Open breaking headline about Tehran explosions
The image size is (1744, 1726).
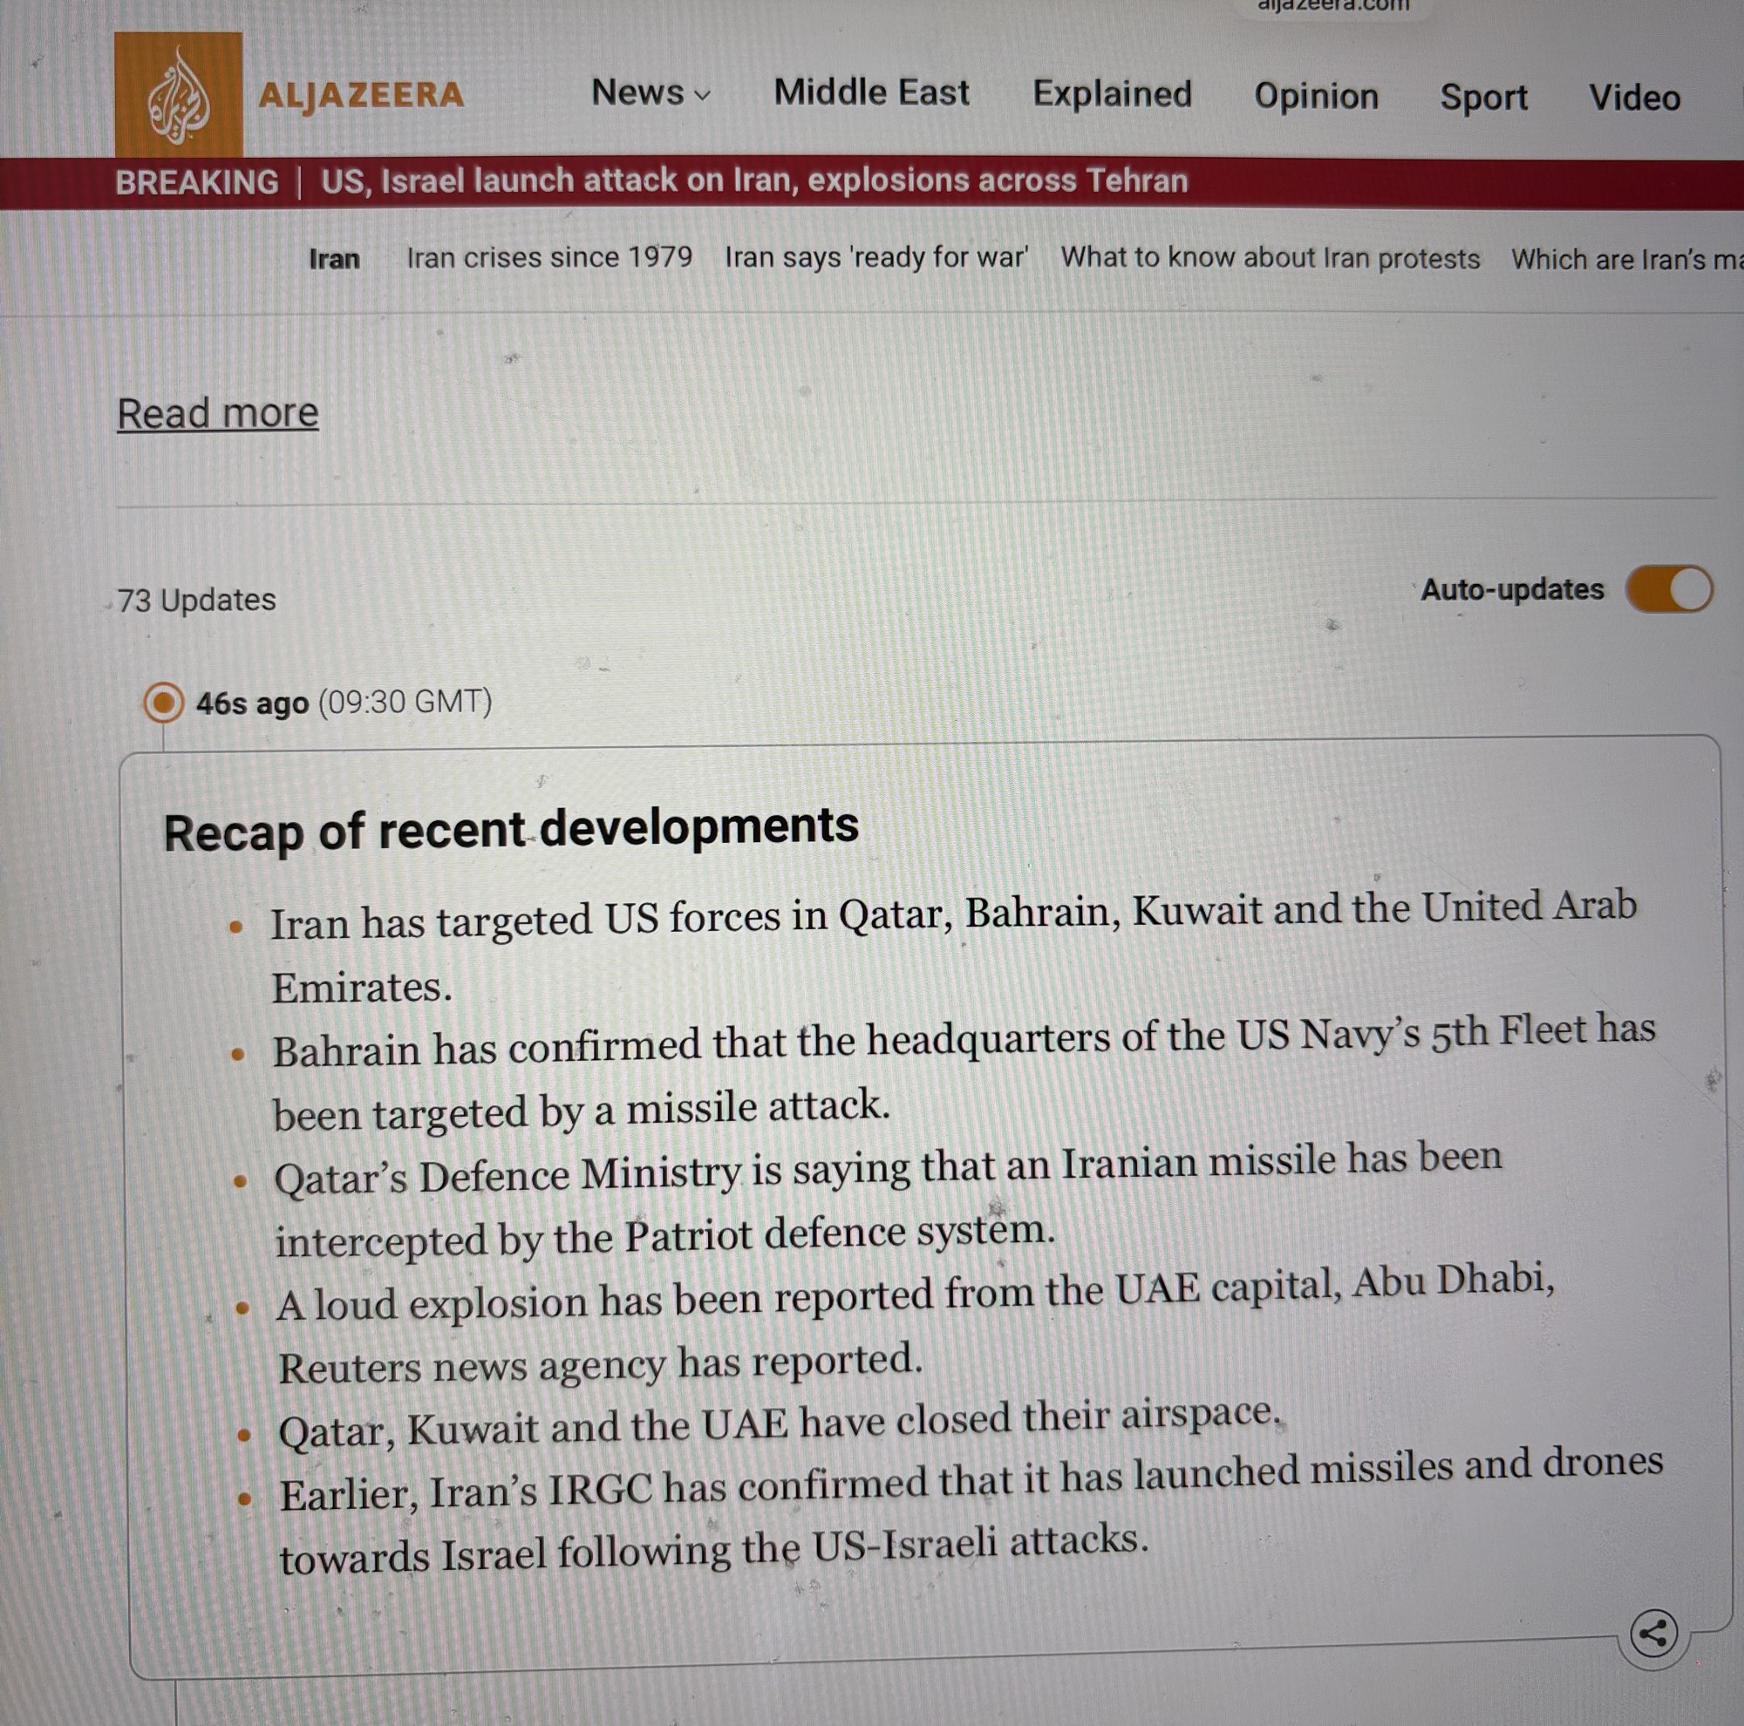point(753,180)
